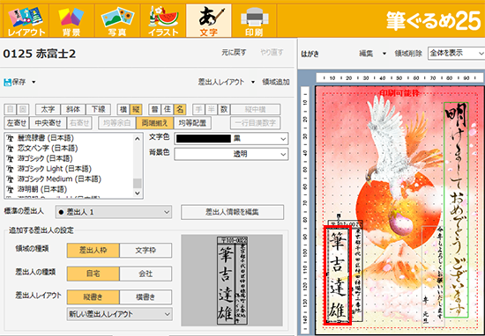Open the イラスト tab
Image resolution: width=485 pixels, height=336 pixels.
163,21
